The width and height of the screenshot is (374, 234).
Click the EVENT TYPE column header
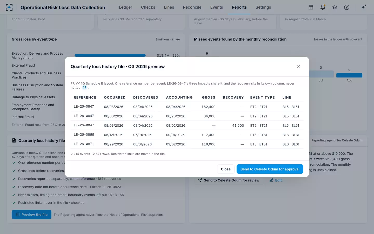(x=263, y=97)
